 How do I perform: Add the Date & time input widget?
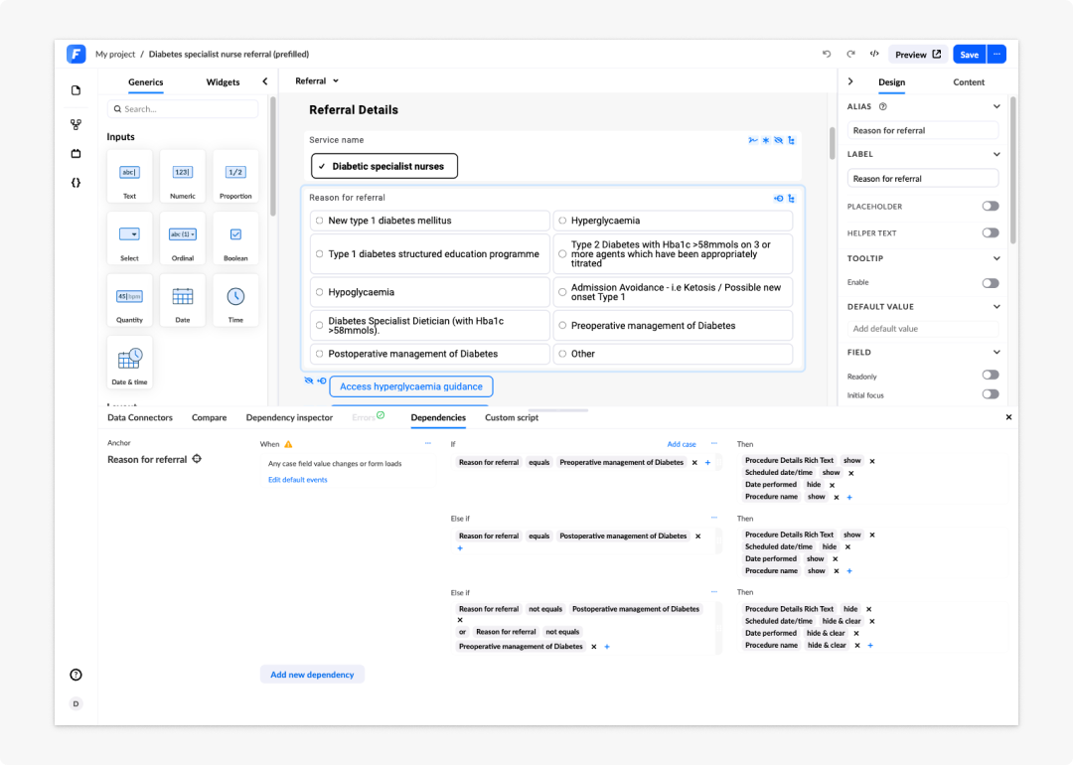point(129,363)
